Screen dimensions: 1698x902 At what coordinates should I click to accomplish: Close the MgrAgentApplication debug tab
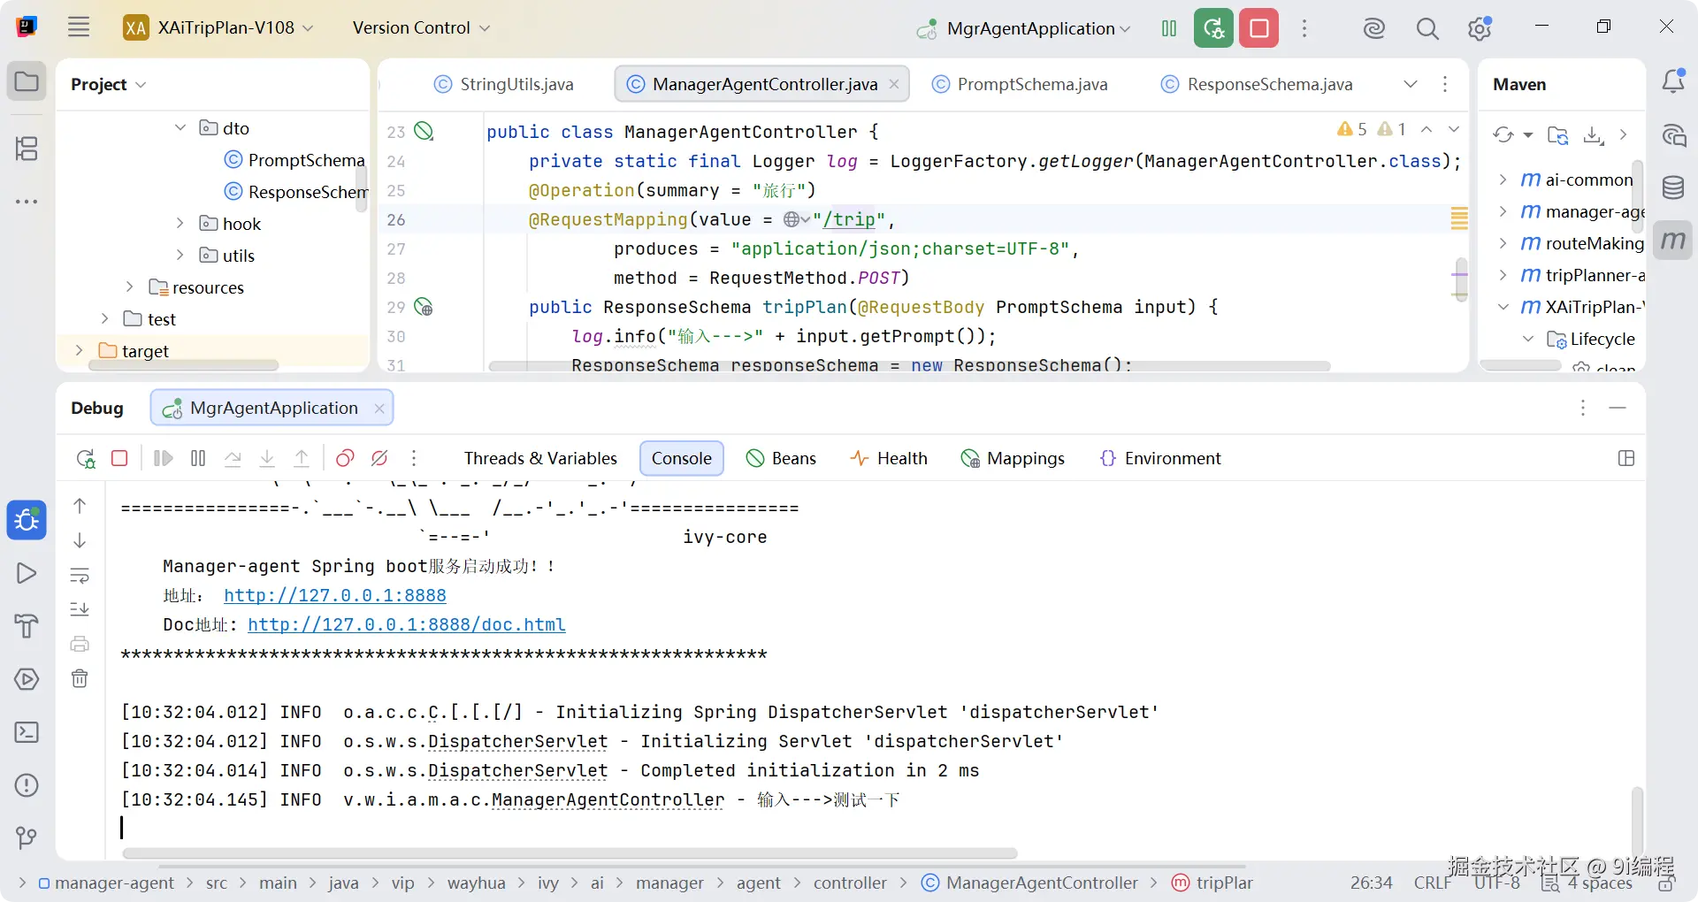coord(379,408)
